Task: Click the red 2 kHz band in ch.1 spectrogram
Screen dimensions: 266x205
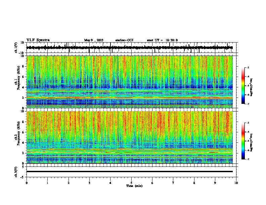Action: (x=129, y=97)
